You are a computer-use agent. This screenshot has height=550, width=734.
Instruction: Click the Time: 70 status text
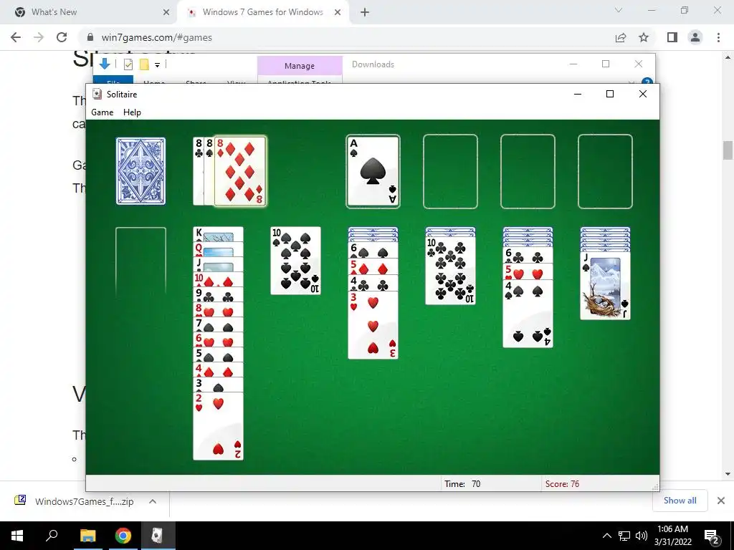click(x=462, y=484)
